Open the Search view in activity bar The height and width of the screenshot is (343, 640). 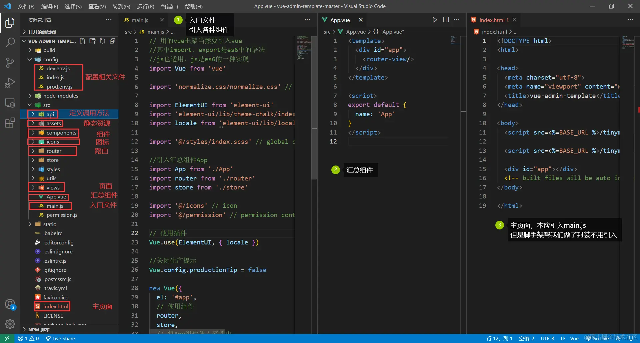coord(10,42)
